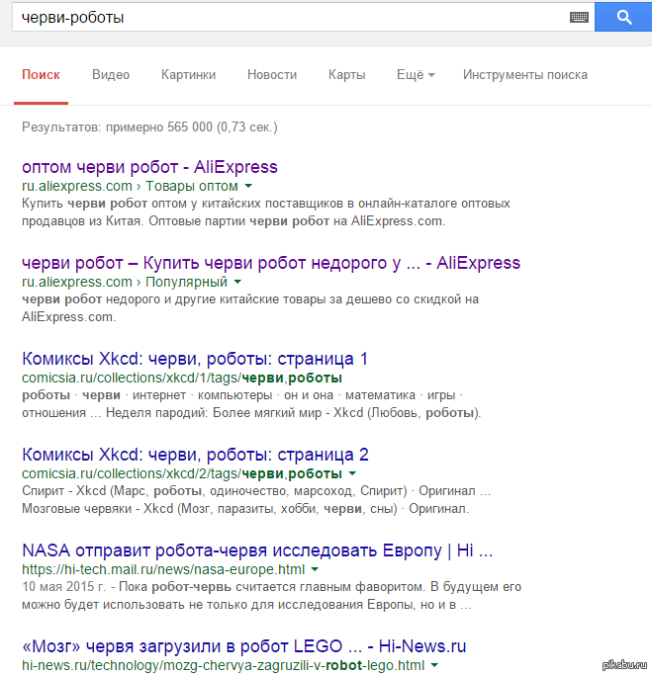Open 'Комиксы Xkcd: черви, роботы: страница 1' link
The image size is (652, 676).
[x=195, y=359]
